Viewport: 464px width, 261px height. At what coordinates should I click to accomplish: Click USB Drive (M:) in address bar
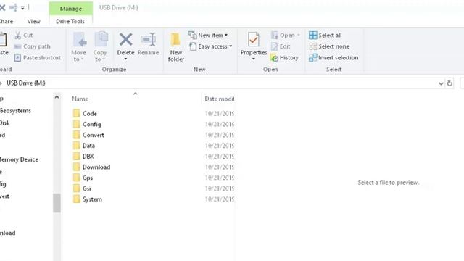pyautogui.click(x=26, y=83)
